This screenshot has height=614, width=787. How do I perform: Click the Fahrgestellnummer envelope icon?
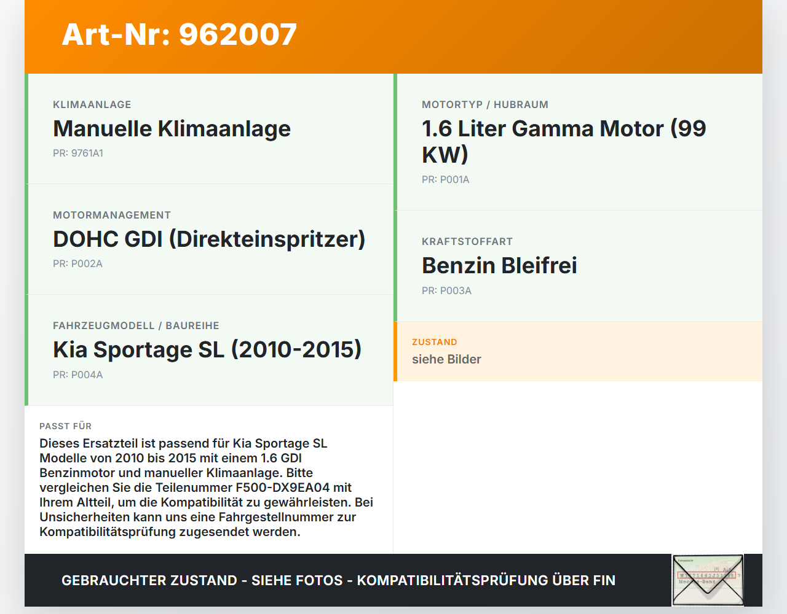point(707,580)
